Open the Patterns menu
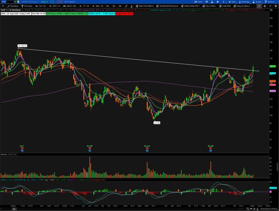The image size is (279, 211). [x=270, y=2]
